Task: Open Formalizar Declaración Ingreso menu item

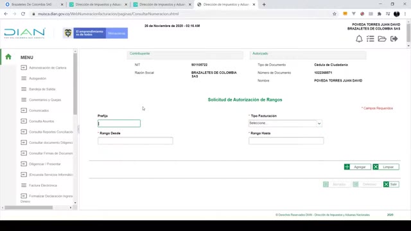Action: [47, 198]
